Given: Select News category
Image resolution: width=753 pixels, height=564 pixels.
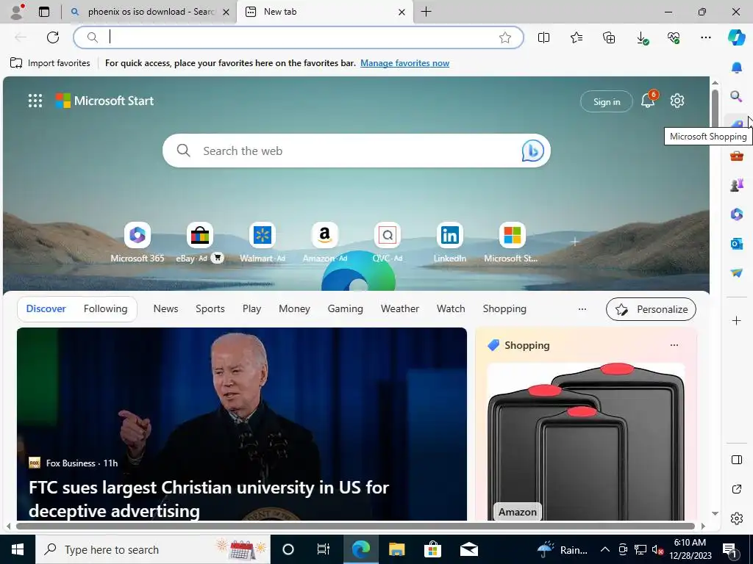Looking at the screenshot, I should 165,309.
